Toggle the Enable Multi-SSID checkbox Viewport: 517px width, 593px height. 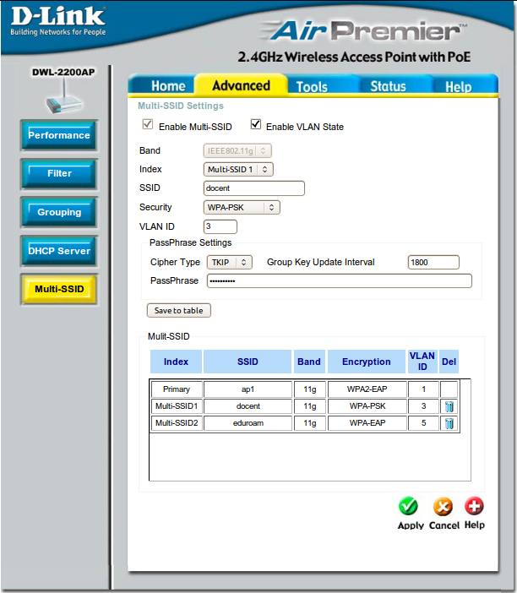[148, 125]
